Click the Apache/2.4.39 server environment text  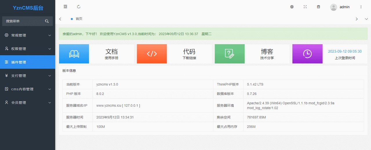pyautogui.click(x=291, y=105)
